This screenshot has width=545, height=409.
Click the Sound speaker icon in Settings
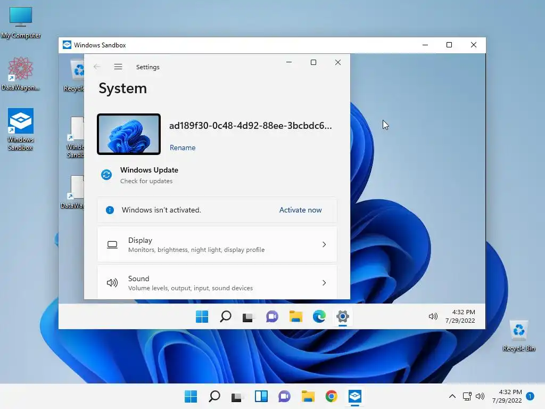pyautogui.click(x=112, y=283)
